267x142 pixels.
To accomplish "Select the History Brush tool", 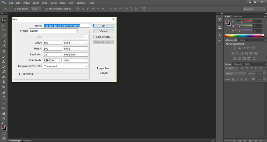I will point(4,67).
